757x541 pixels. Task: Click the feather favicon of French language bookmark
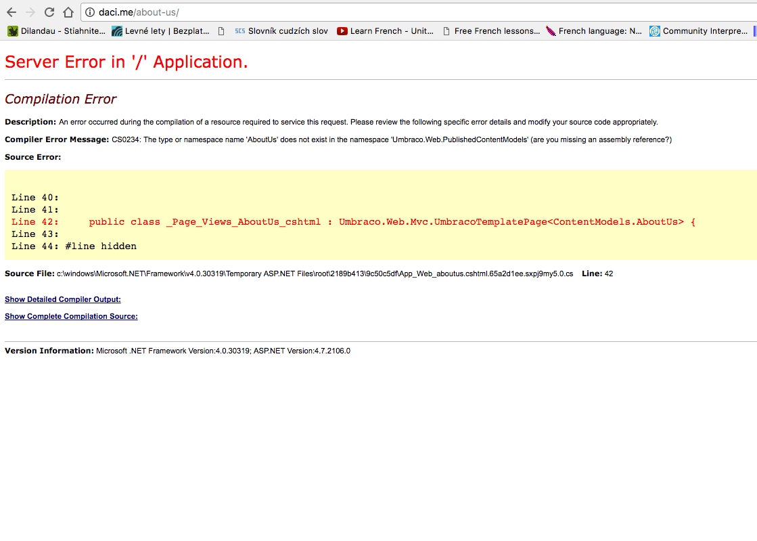[x=551, y=31]
